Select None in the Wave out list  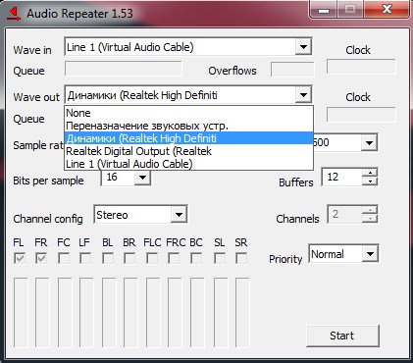tap(188, 113)
